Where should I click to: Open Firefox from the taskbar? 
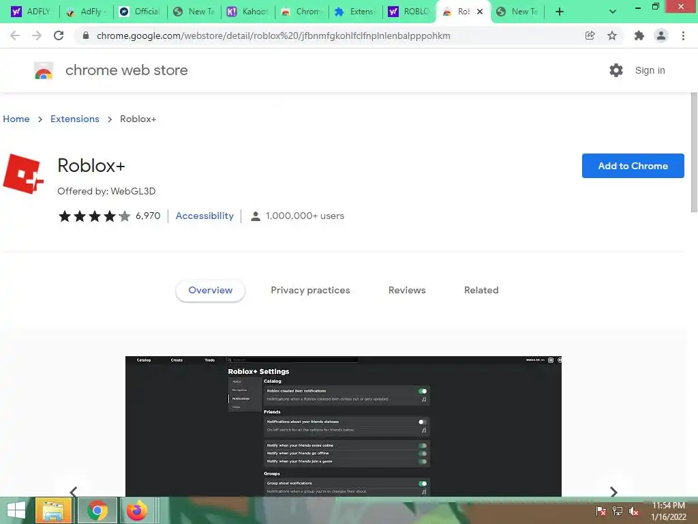(136, 510)
